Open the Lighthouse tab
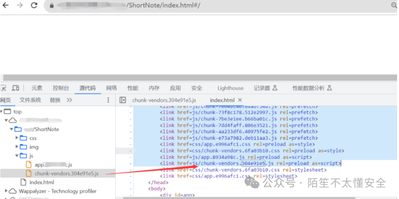399x199 pixels. (231, 88)
